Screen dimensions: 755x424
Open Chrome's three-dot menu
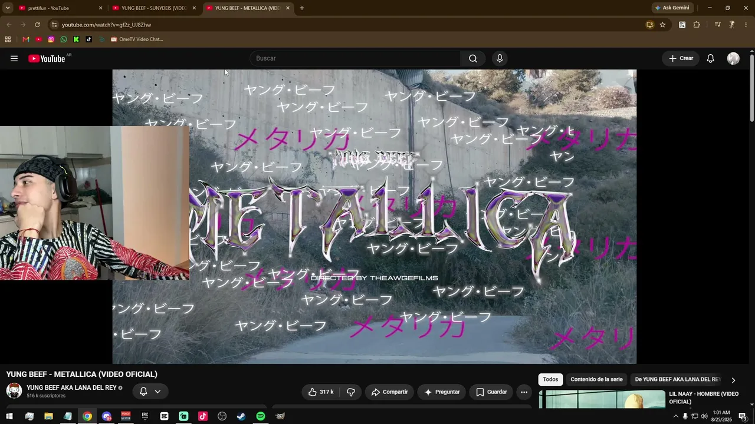[746, 25]
